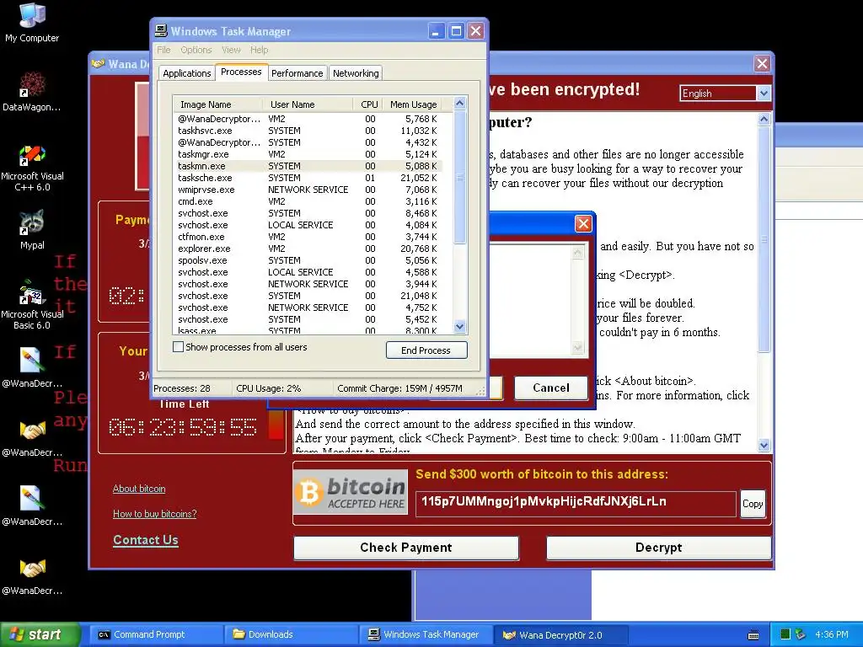This screenshot has width=863, height=647.
Task: Select the ctfmon.exe process row
Action: click(308, 237)
